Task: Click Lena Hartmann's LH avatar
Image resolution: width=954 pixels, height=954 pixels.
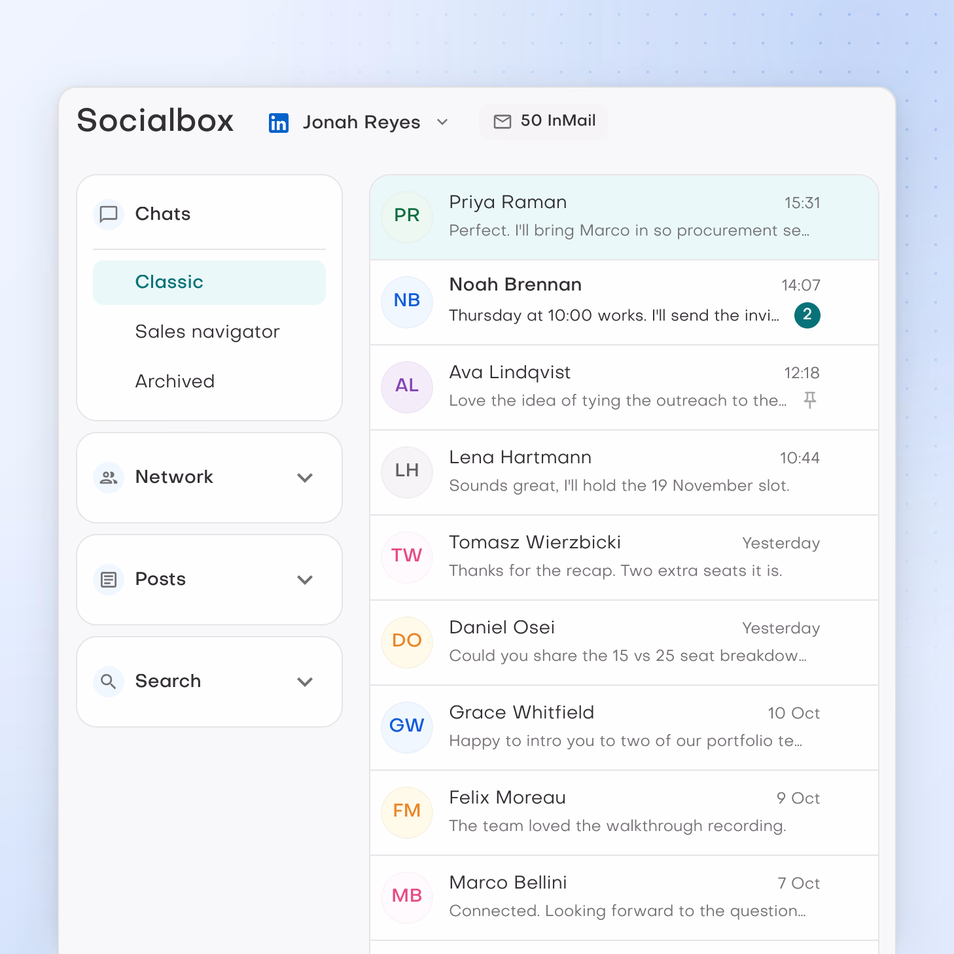Action: [407, 472]
